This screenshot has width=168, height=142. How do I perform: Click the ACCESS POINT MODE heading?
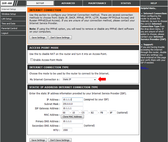point(44,48)
